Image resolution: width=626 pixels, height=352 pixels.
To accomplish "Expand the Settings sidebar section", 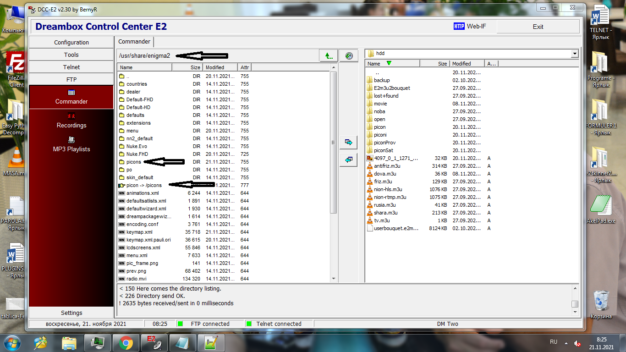I will 71,313.
